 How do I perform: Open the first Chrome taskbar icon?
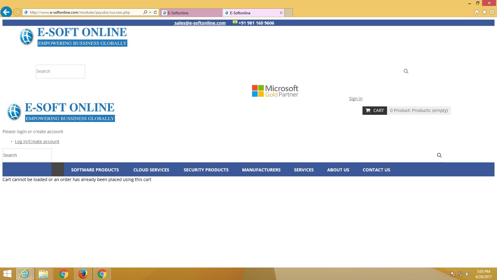click(63, 274)
